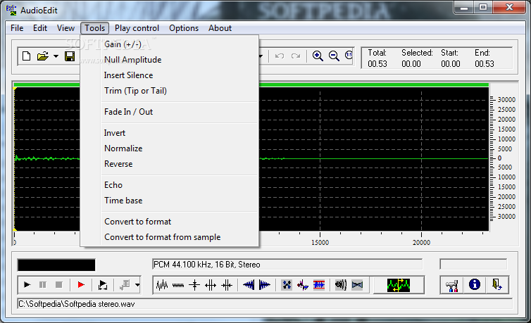Image resolution: width=531 pixels, height=323 pixels.
Task: Open the Edit menu
Action: [40, 28]
